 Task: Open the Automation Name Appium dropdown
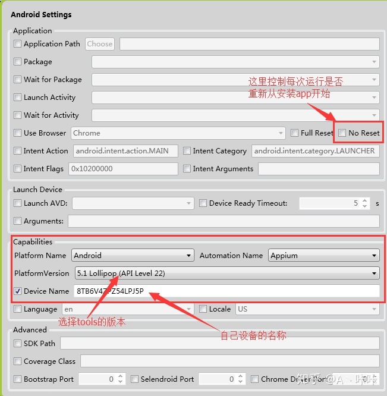click(x=324, y=255)
